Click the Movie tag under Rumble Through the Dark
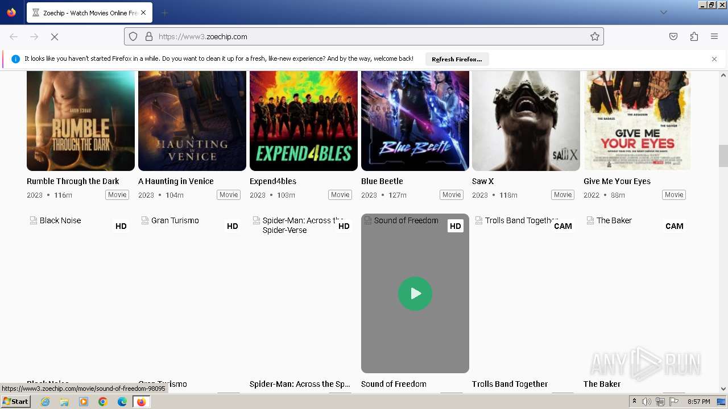728x409 pixels. point(117,195)
